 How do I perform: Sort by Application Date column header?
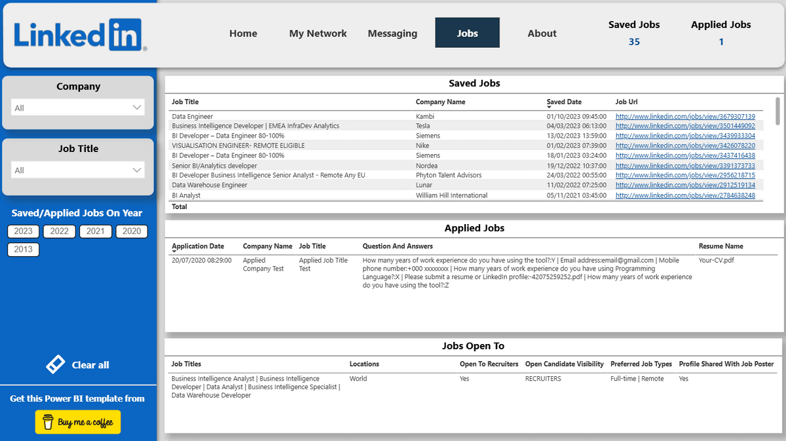(198, 246)
